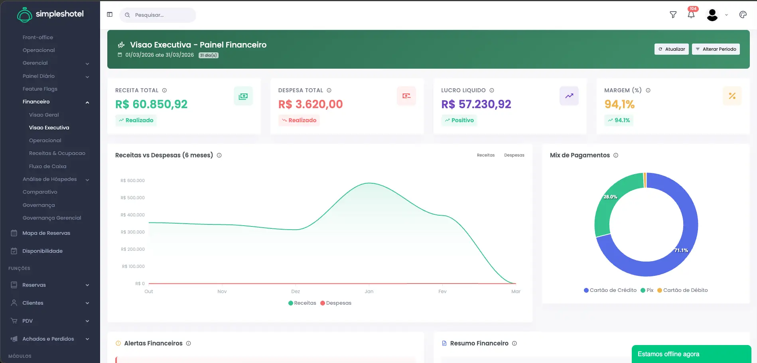Click the Atualizar button
757x363 pixels.
(x=671, y=49)
